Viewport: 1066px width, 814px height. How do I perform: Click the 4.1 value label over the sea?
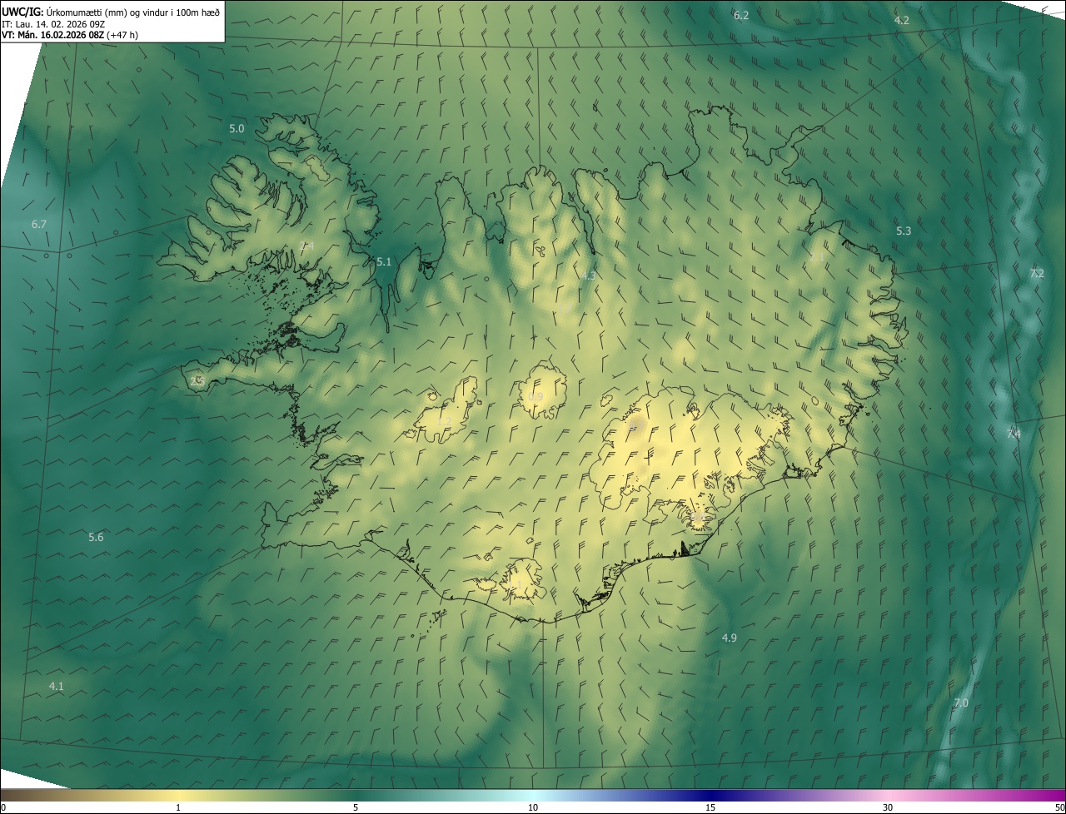point(56,687)
